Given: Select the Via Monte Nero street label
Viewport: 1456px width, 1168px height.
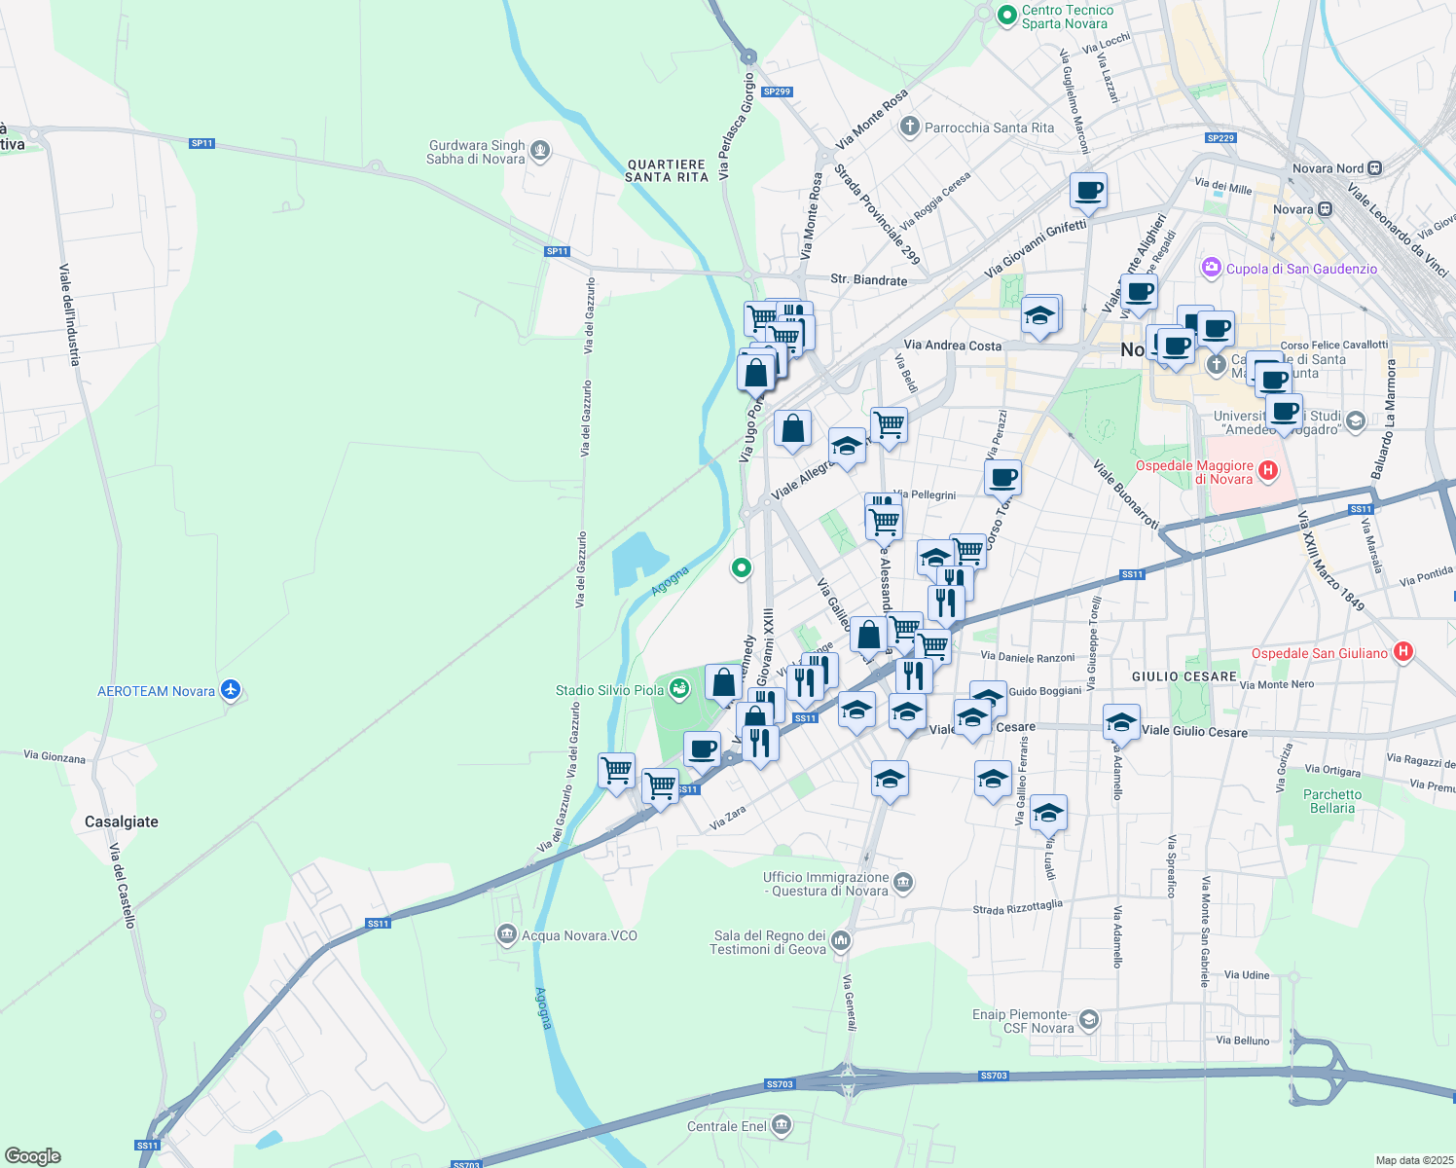Looking at the screenshot, I should (1277, 685).
